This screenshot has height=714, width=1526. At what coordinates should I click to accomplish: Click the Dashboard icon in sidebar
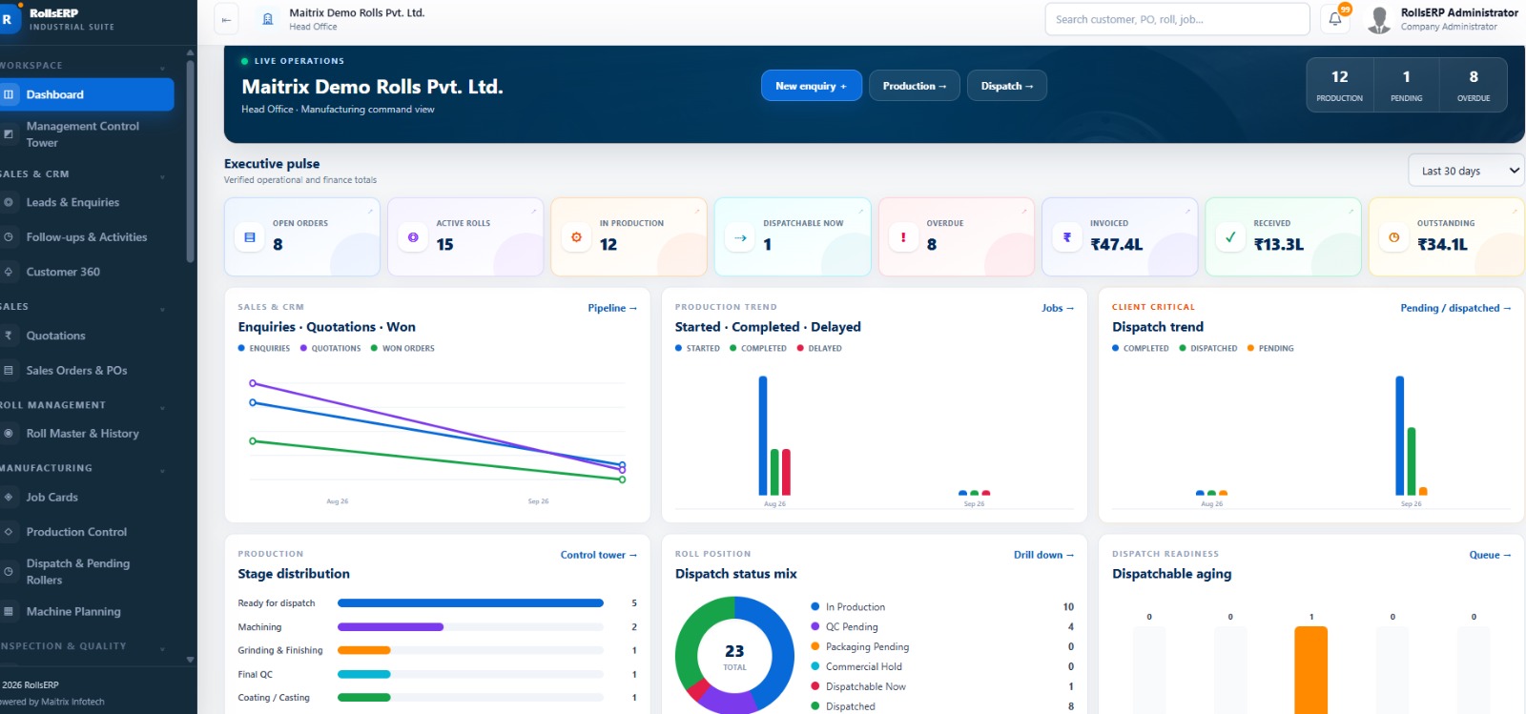(8, 94)
